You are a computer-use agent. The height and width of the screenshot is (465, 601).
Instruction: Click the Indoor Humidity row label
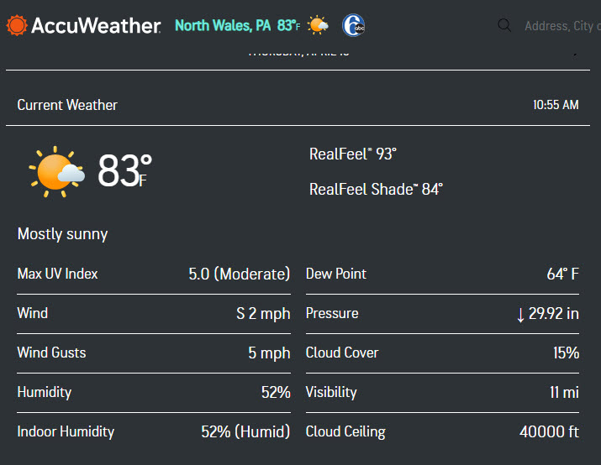click(x=66, y=431)
